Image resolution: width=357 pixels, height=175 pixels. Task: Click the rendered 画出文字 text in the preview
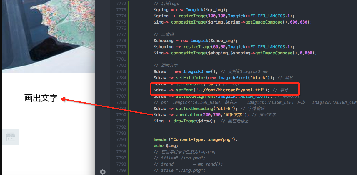(x=41, y=98)
